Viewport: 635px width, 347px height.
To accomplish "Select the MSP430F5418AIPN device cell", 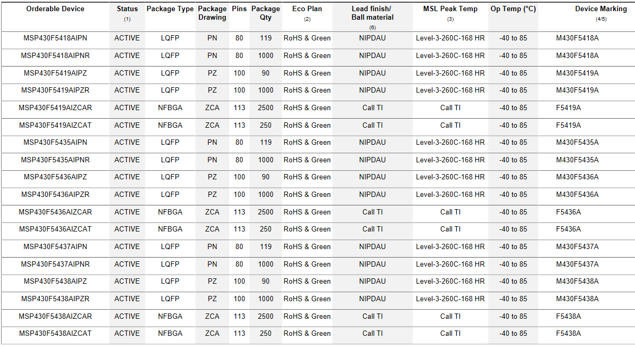I will pos(55,38).
